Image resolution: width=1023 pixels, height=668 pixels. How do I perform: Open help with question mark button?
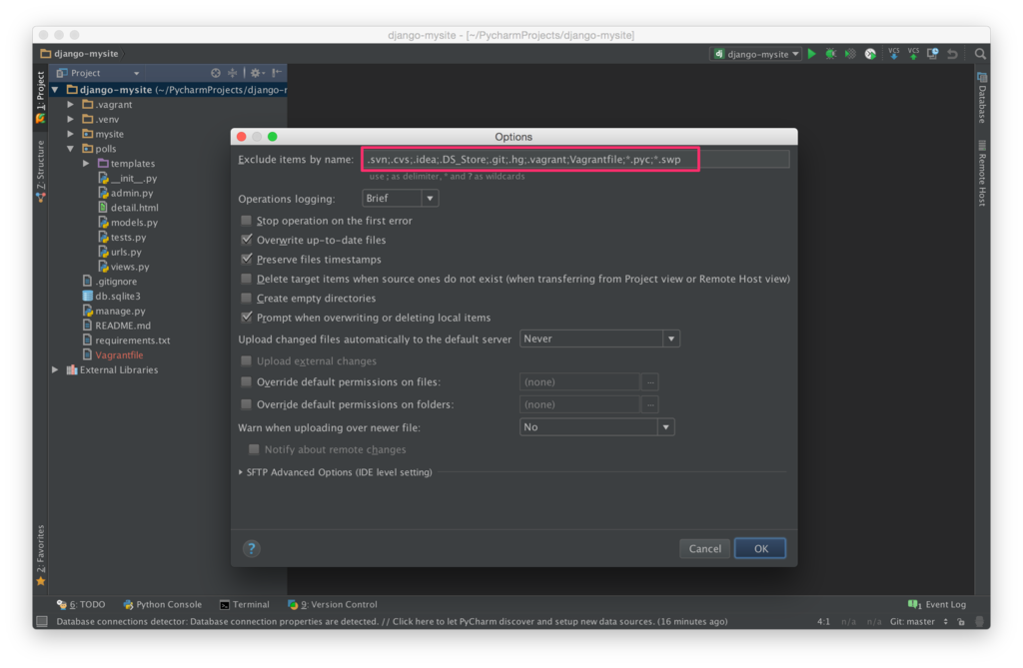[251, 548]
